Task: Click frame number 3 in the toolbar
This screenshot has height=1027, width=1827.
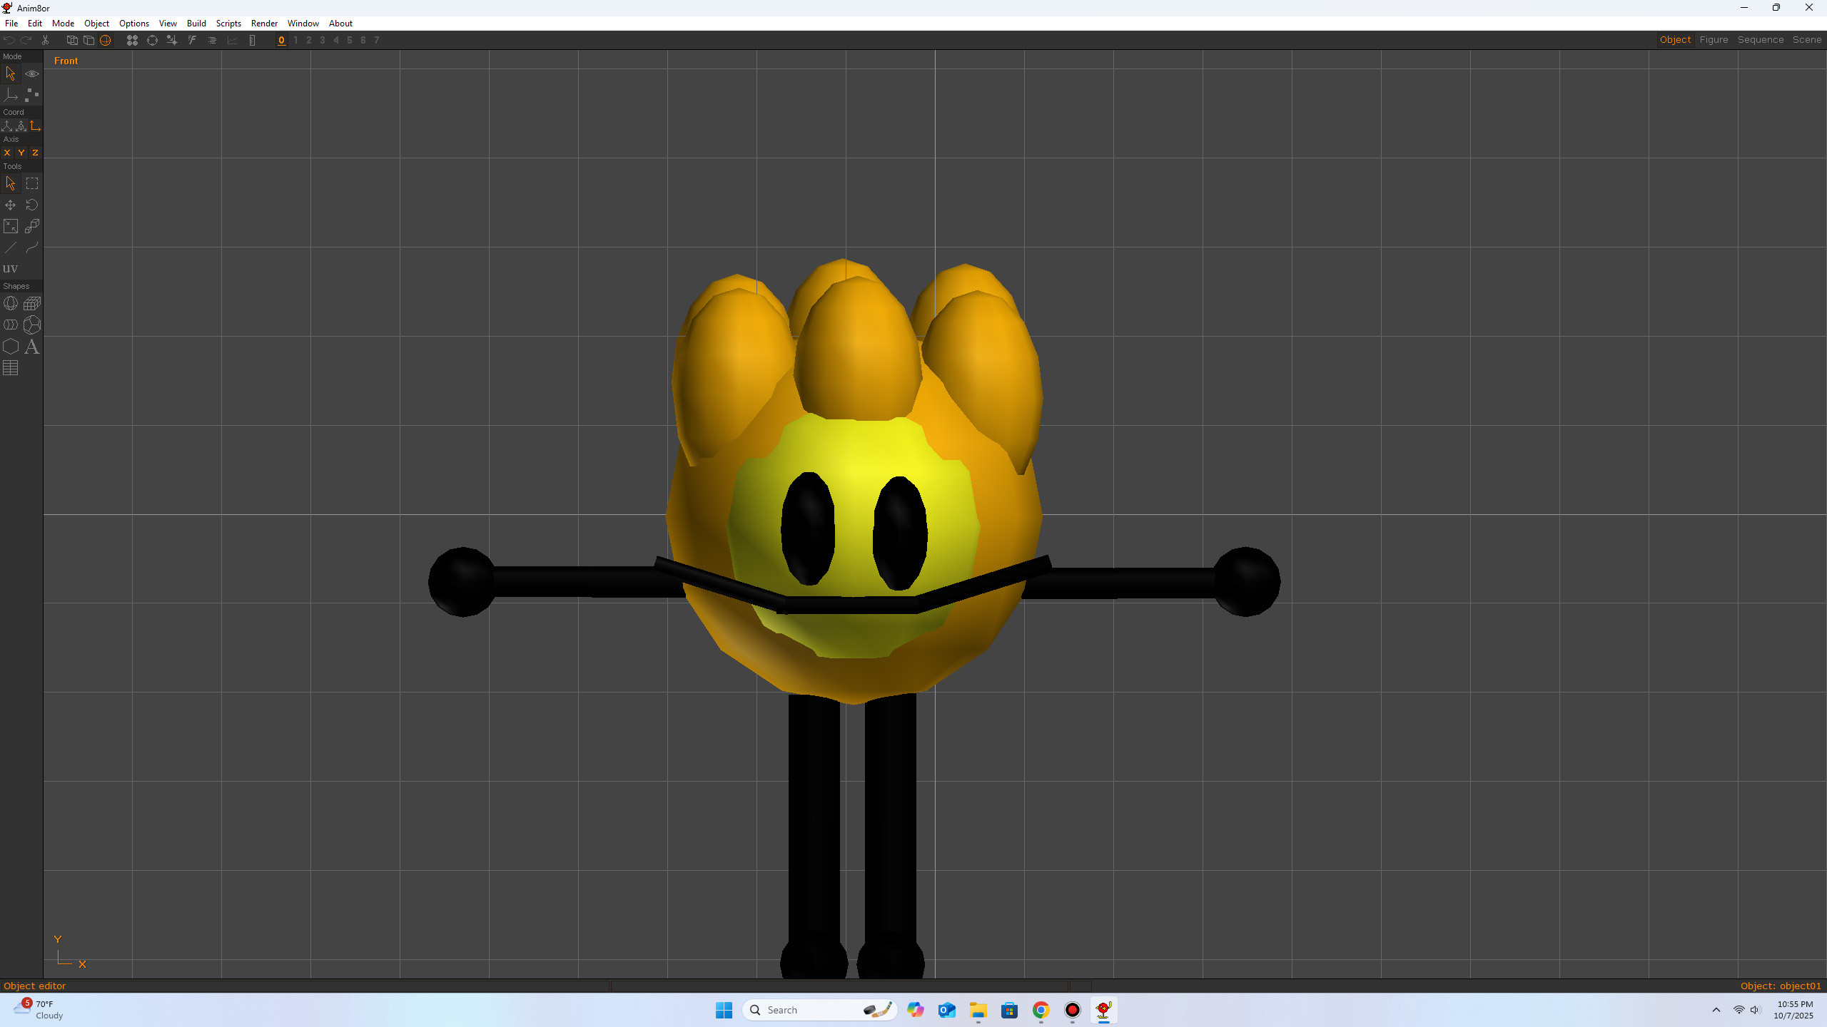Action: (322, 41)
